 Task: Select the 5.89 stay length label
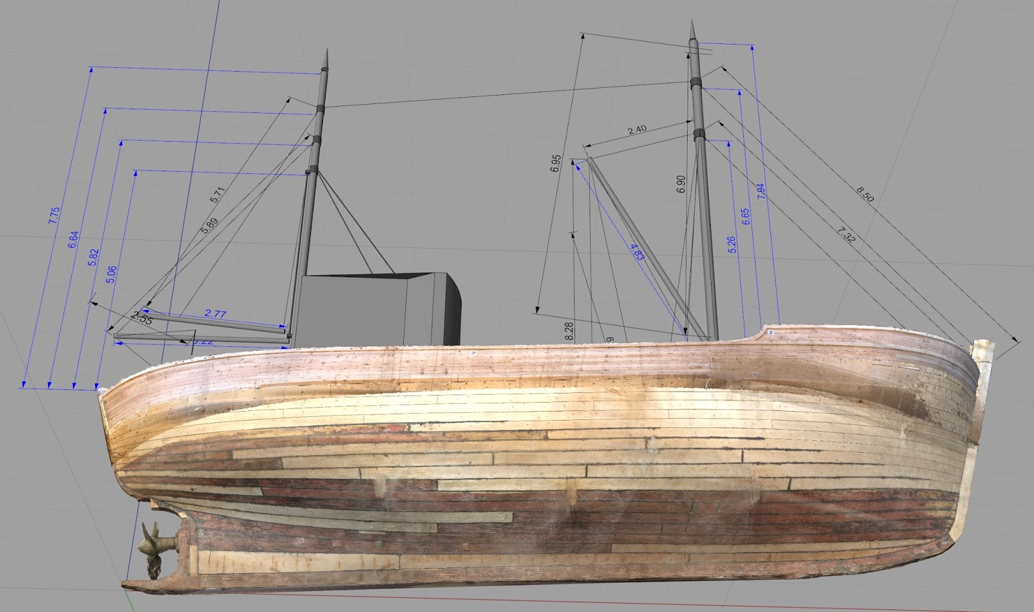209,224
